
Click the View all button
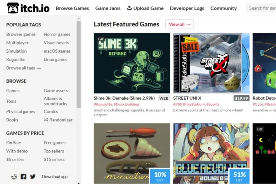(x=180, y=24)
